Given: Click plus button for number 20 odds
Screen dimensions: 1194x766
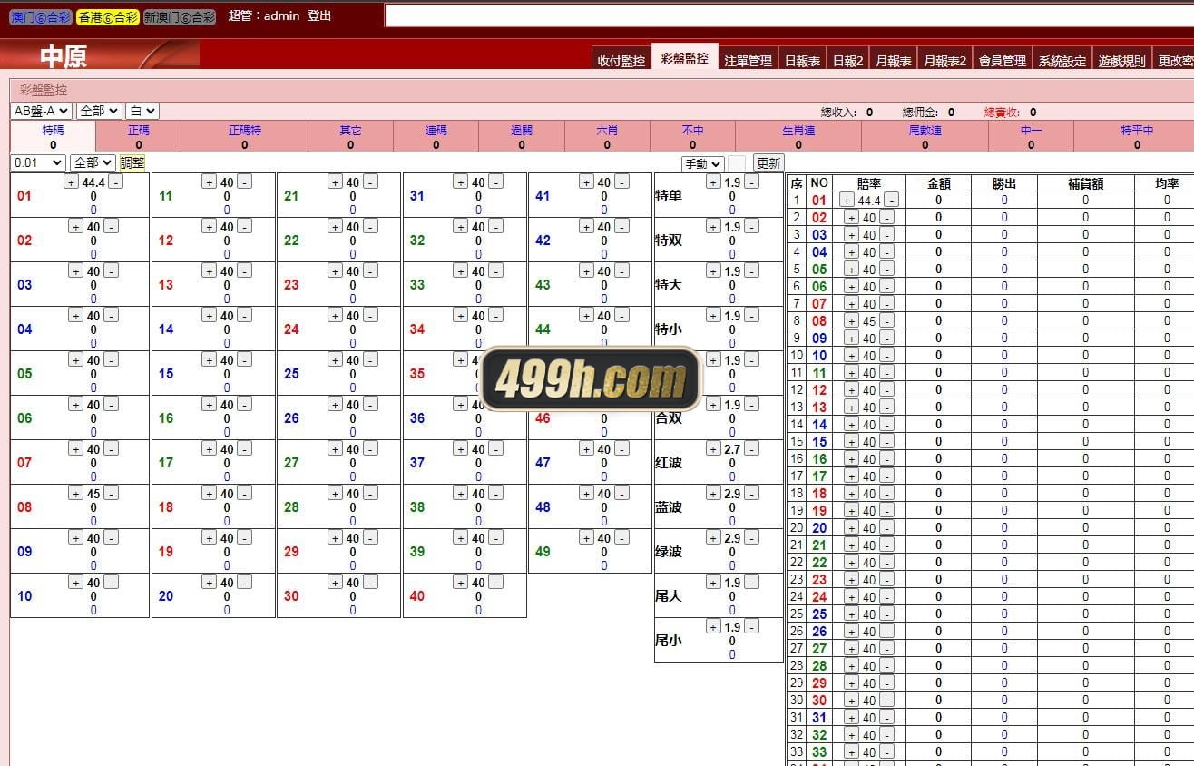Looking at the screenshot, I should point(210,583).
